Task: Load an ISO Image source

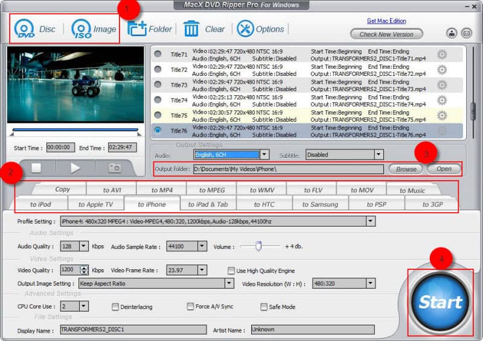Action: coord(94,29)
